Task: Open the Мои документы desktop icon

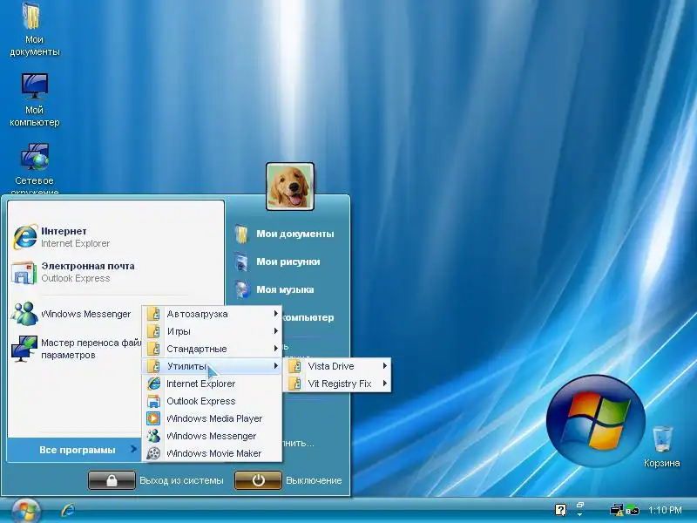Action: coord(34,30)
